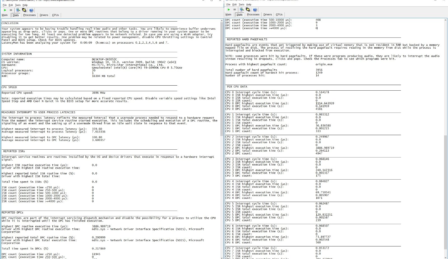
Task: Click the CPU value Intel Core i9-10900K
Action: click(137, 68)
